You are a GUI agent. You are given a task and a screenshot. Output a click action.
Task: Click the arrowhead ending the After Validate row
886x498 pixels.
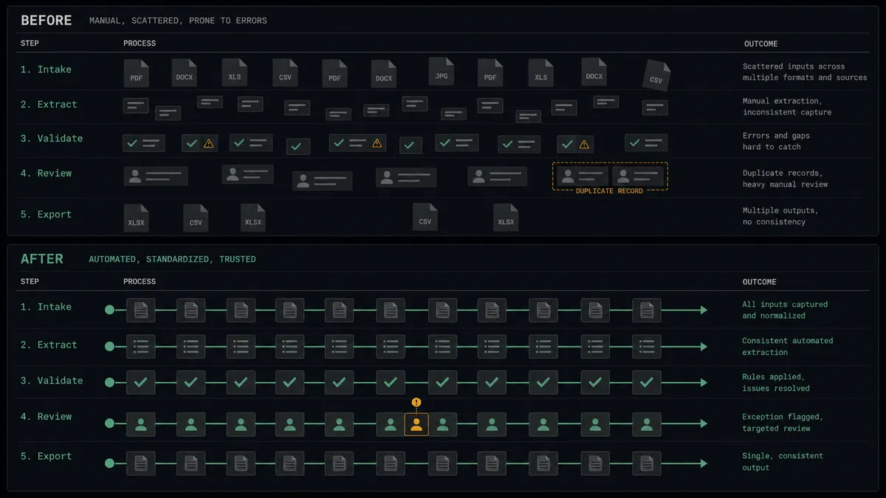coord(704,382)
